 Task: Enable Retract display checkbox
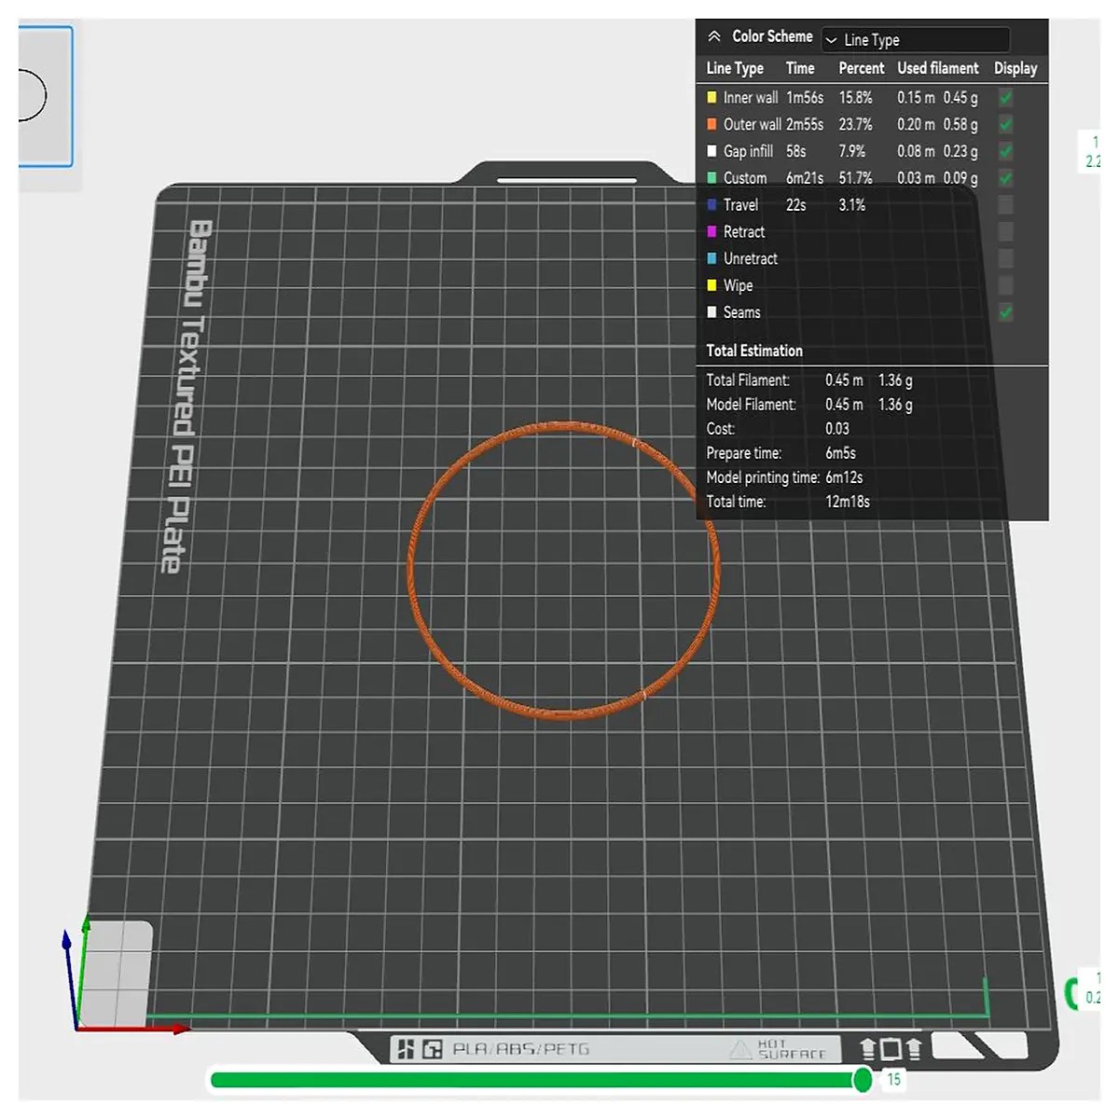1006,231
